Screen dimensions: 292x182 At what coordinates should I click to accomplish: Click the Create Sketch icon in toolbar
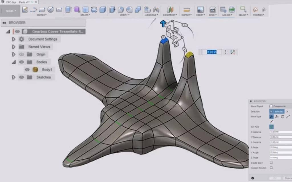25,10
